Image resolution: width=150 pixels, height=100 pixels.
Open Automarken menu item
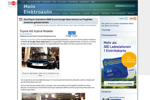[46, 2]
